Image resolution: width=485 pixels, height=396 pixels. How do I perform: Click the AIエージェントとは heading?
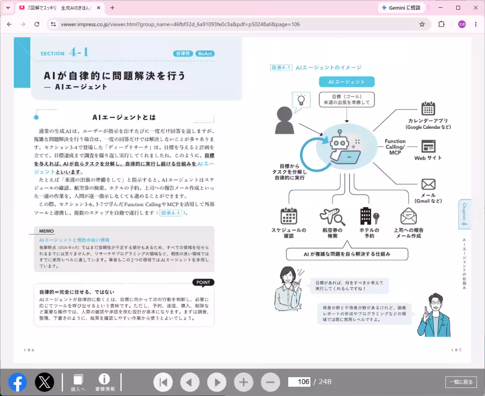[x=124, y=117]
